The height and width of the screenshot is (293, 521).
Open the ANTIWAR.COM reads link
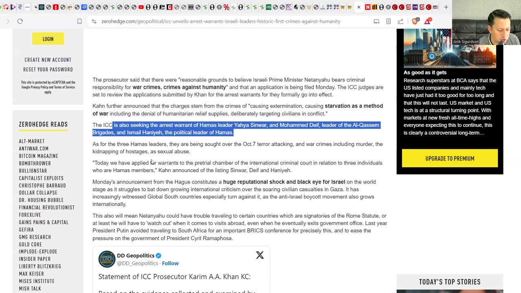point(34,149)
